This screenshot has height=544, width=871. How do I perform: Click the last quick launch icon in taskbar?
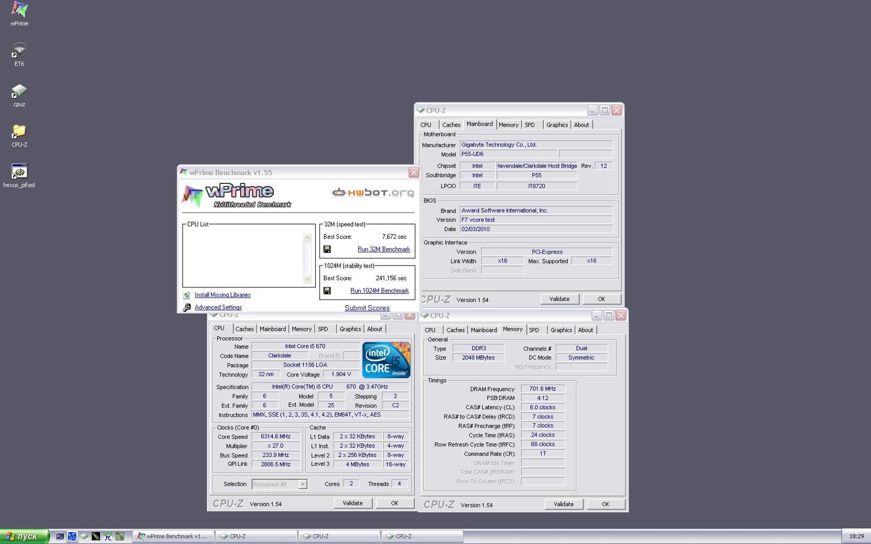tap(120, 536)
